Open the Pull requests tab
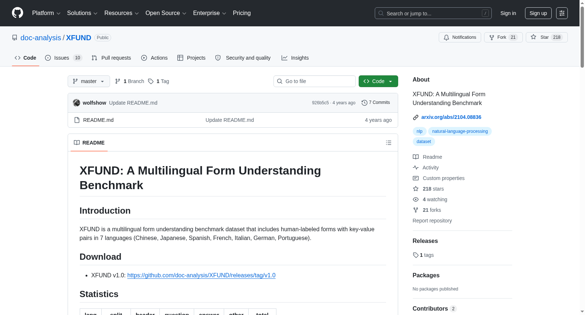 click(x=111, y=58)
